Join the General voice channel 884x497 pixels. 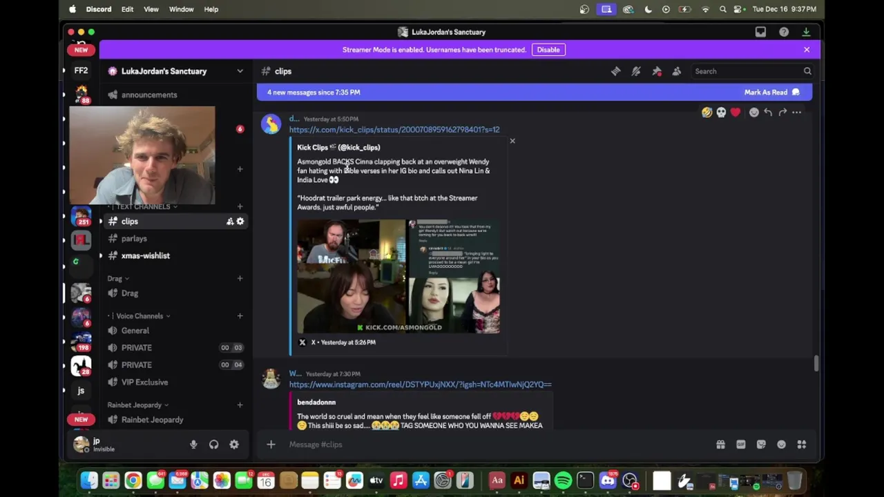tap(175, 331)
